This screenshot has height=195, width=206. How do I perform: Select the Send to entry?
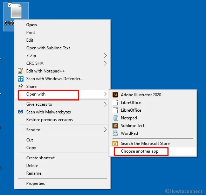pos(62,130)
